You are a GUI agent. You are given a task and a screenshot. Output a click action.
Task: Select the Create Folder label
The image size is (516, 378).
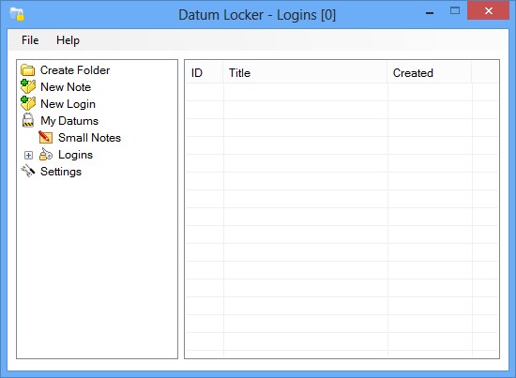coord(75,70)
